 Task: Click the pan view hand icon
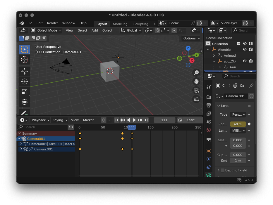(196, 81)
